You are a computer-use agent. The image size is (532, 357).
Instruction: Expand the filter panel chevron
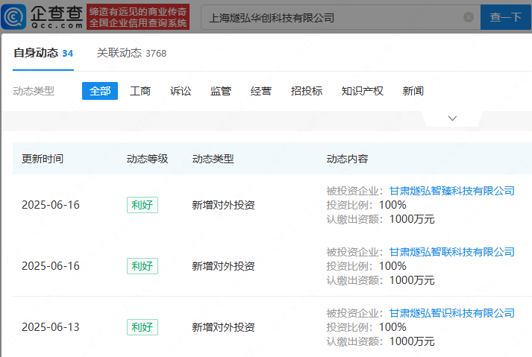tap(452, 119)
